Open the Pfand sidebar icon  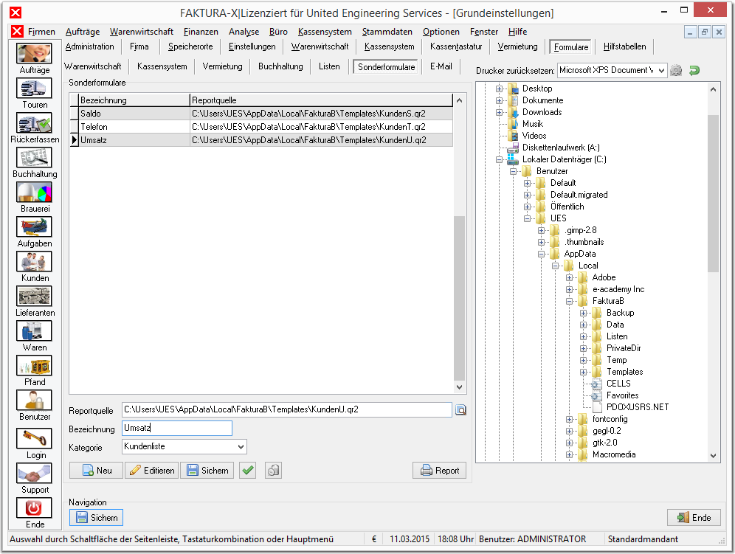[x=34, y=366]
